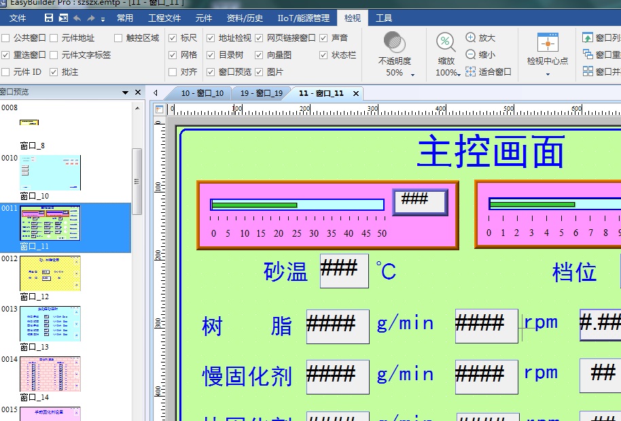Image resolution: width=621 pixels, height=421 pixels.
Task: Click the view center point (检视中心点) icon
Action: pos(548,42)
